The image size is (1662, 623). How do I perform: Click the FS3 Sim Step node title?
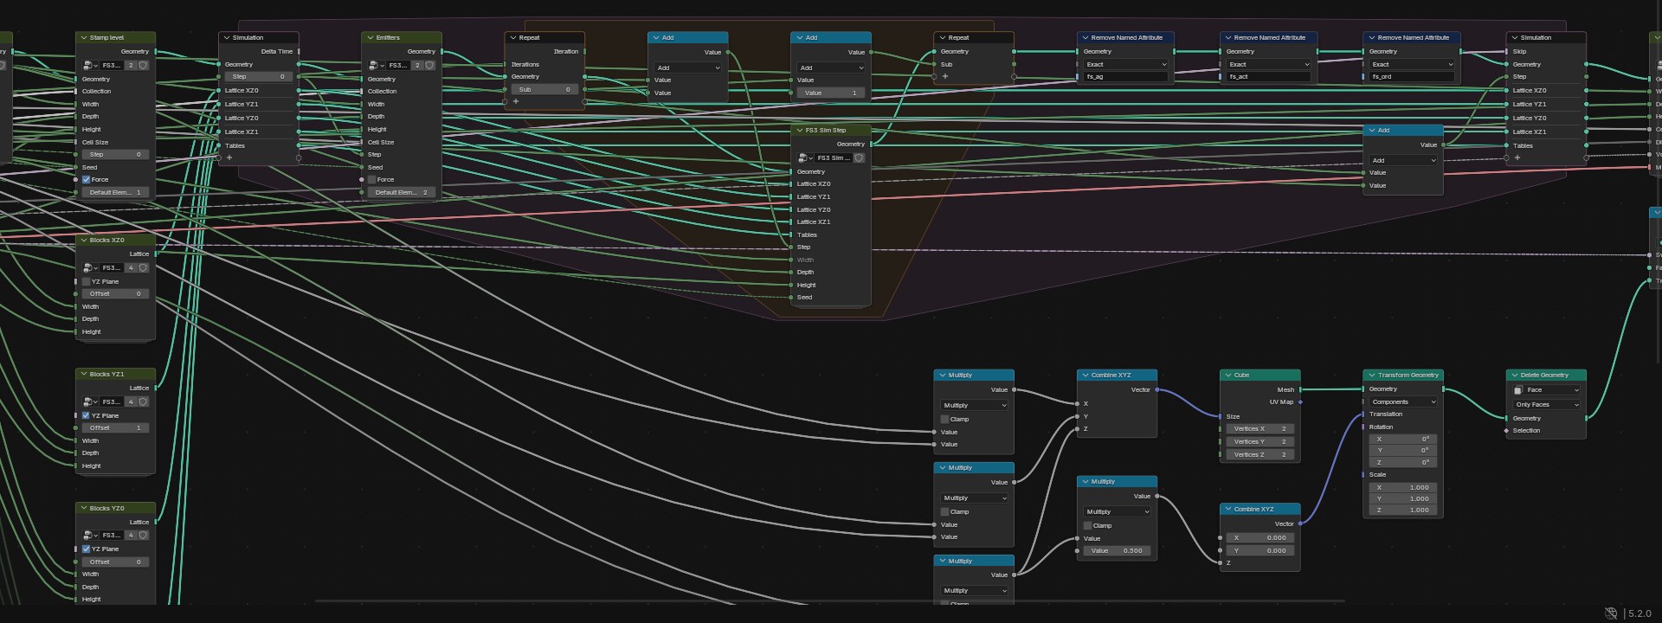pyautogui.click(x=825, y=131)
